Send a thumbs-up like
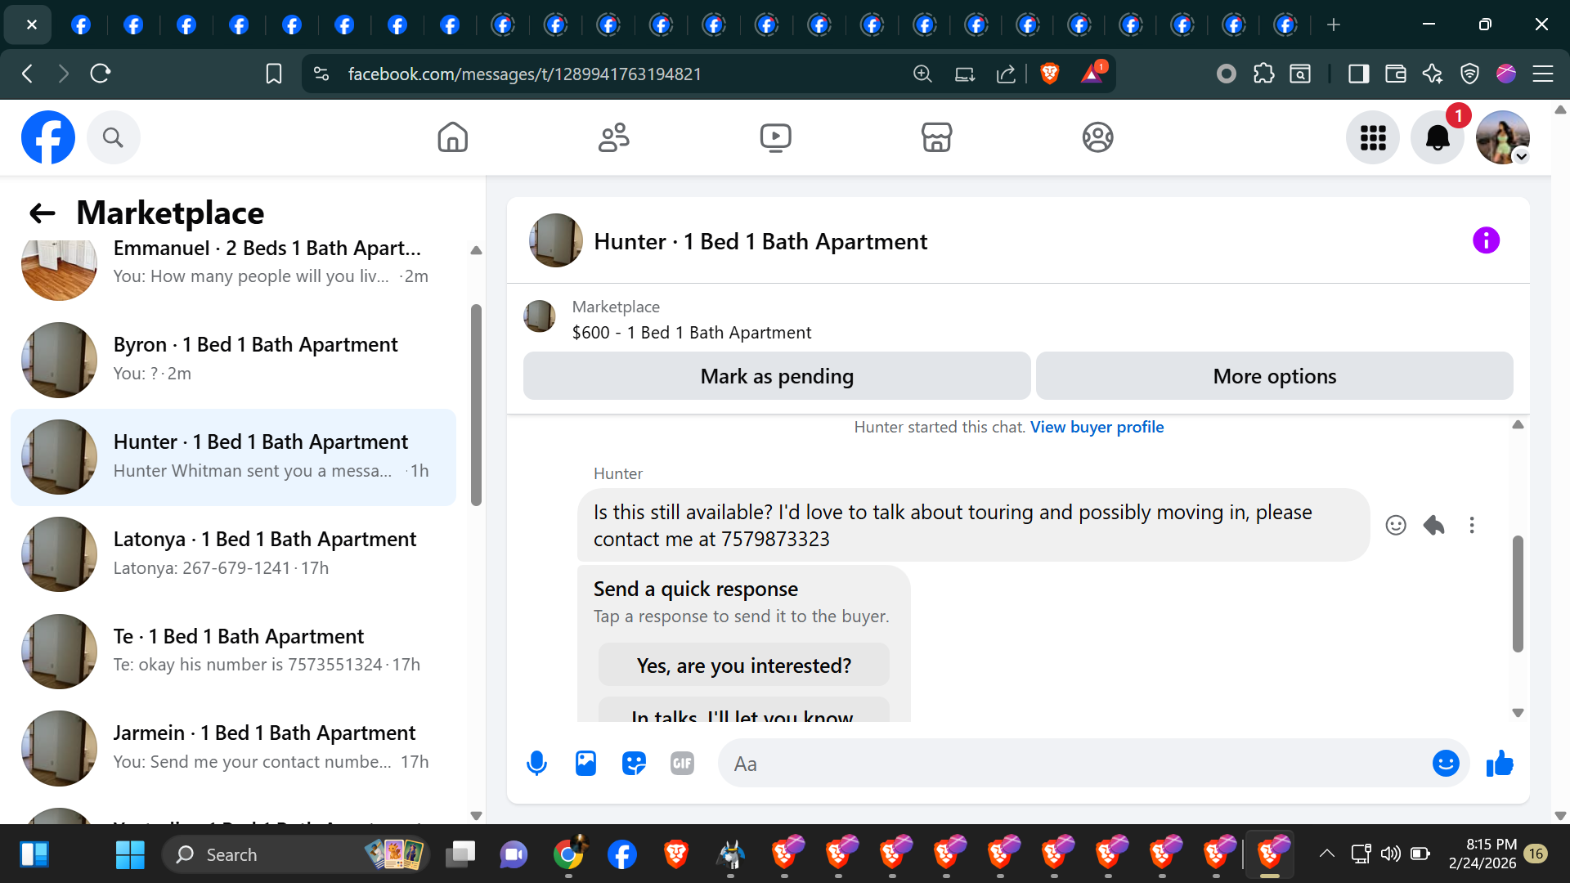Screen dimensions: 1570x883 coord(1500,764)
